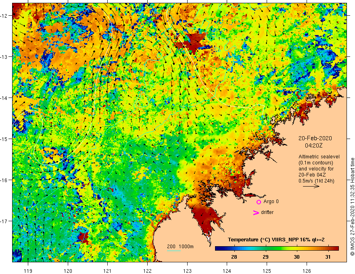
Task: Click the '20-Feb 04Z' legend line
Action: (312, 175)
